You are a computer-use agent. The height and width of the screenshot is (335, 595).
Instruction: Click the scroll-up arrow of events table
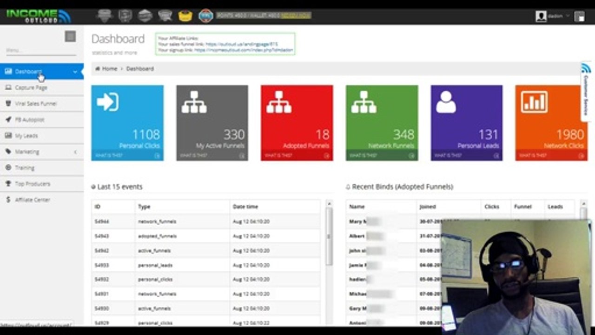click(329, 203)
